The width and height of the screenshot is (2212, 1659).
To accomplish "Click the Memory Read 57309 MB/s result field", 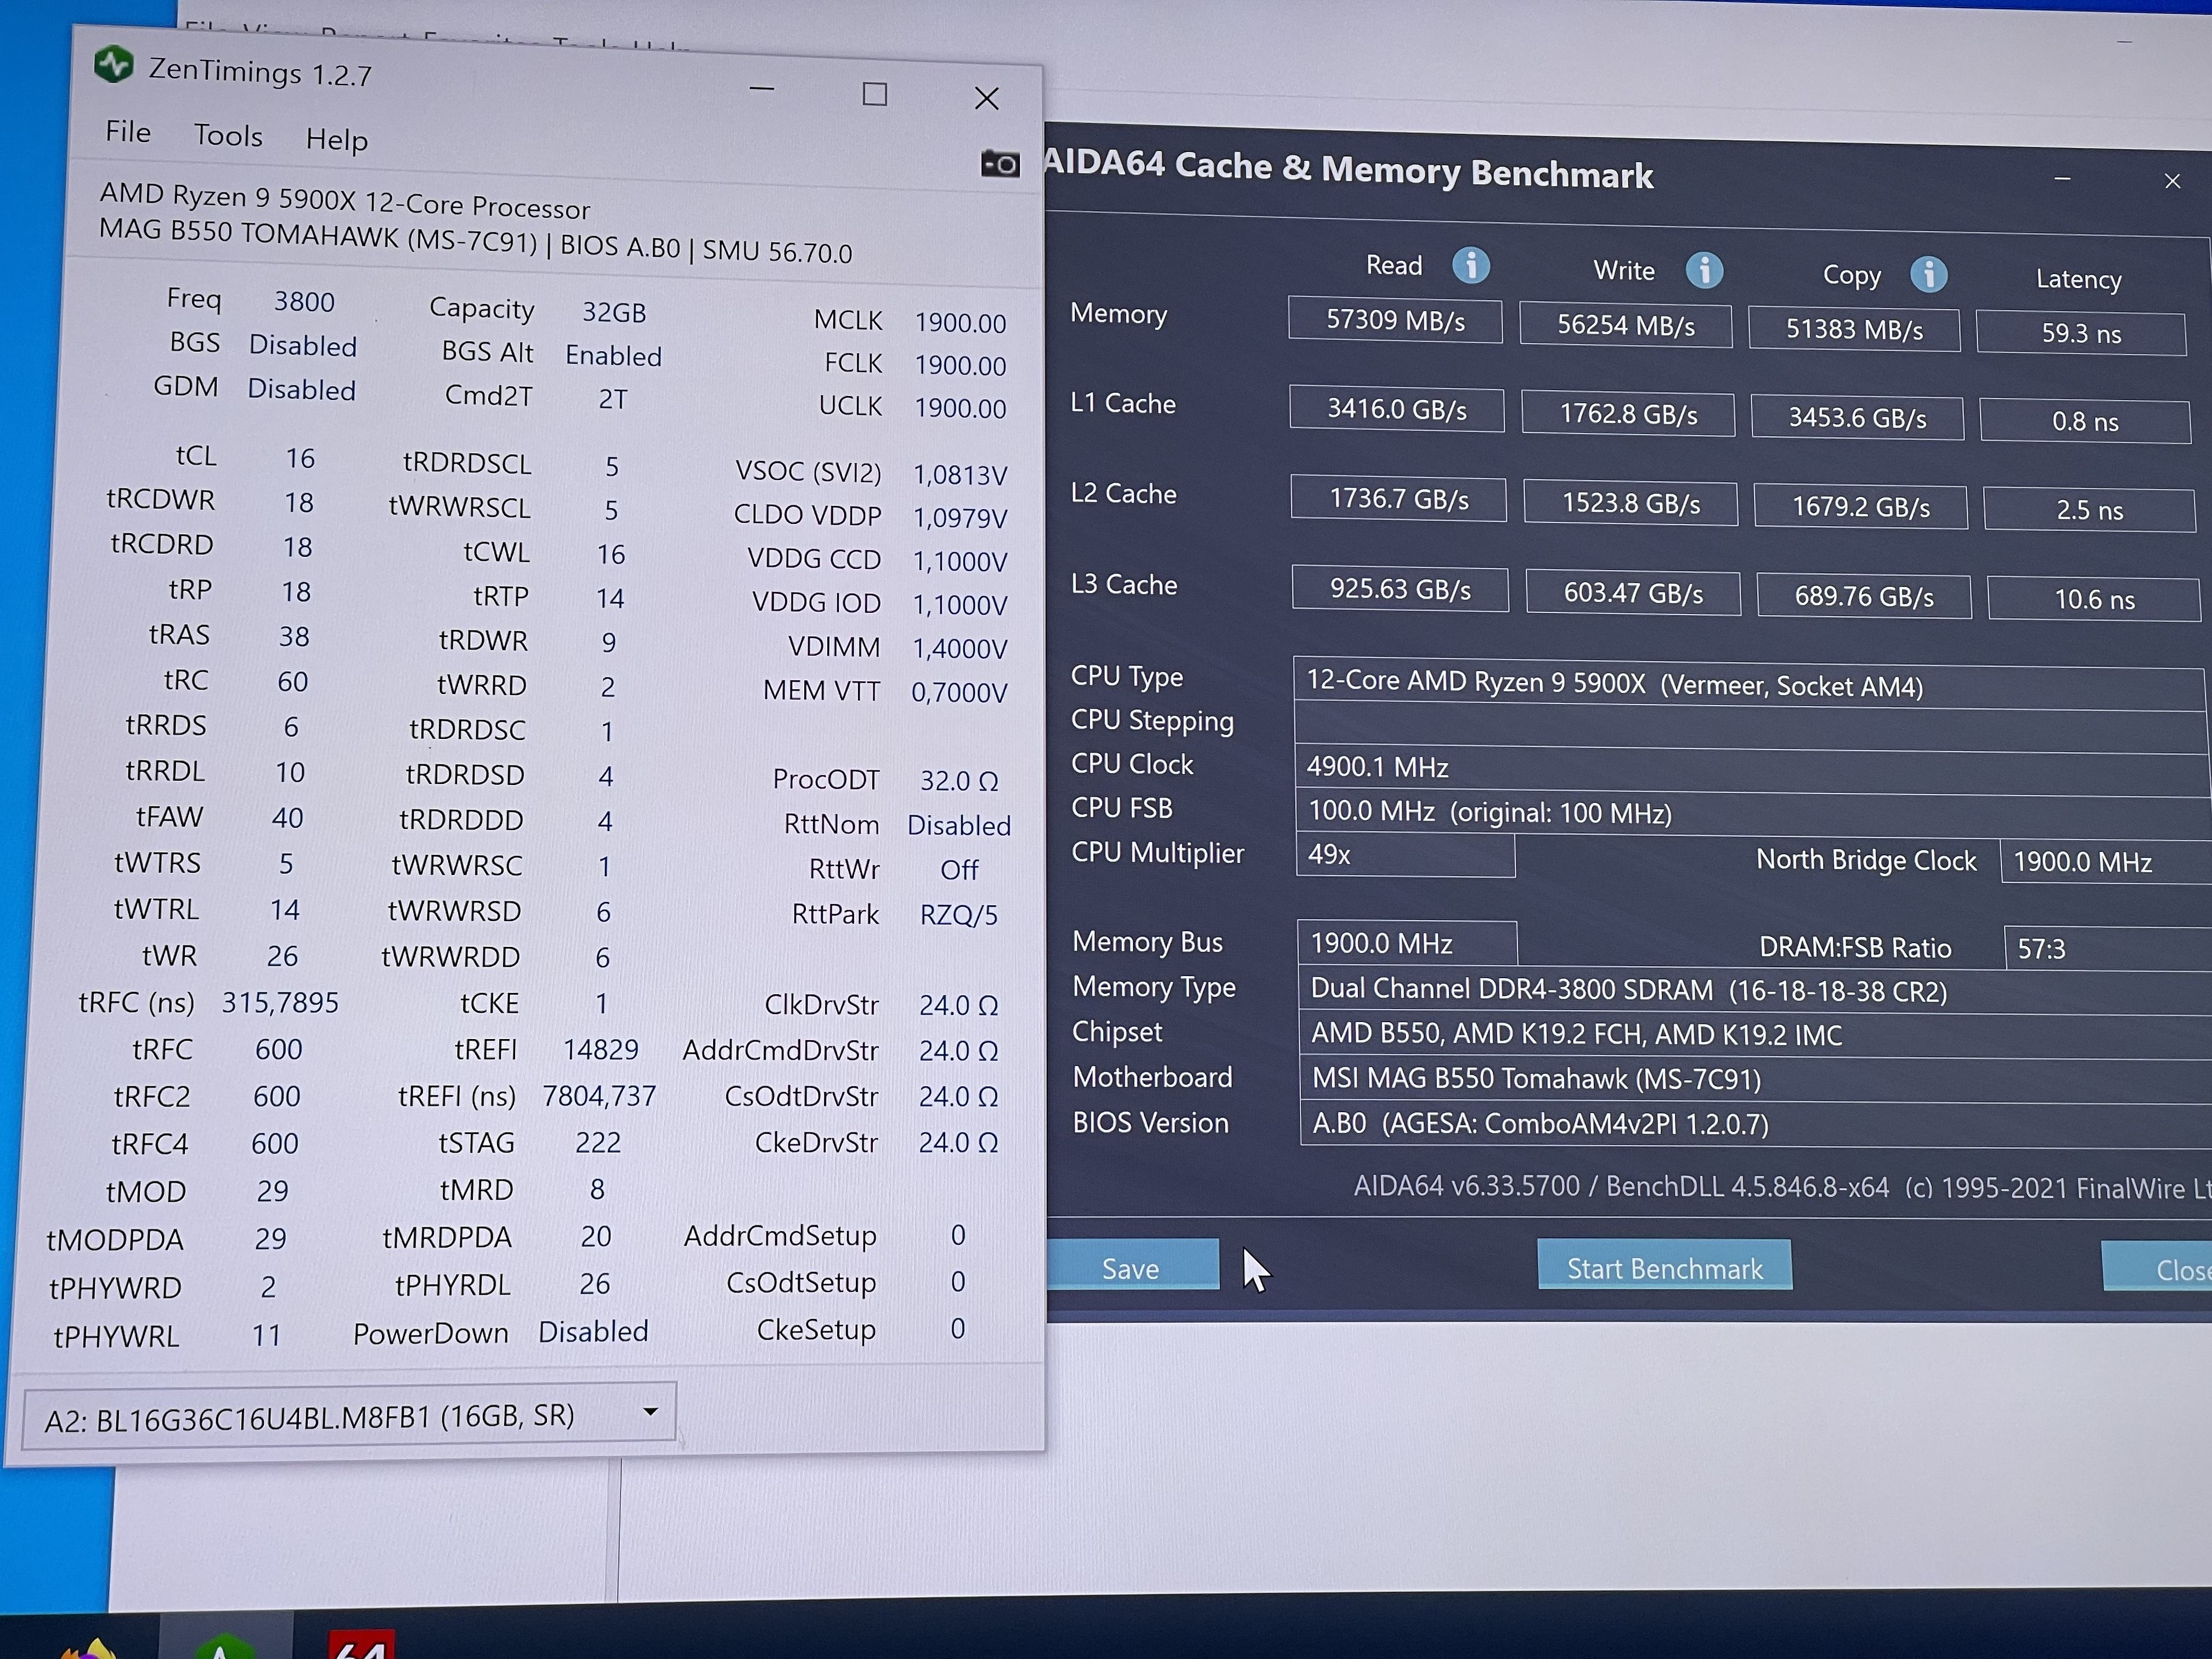I will point(1394,321).
